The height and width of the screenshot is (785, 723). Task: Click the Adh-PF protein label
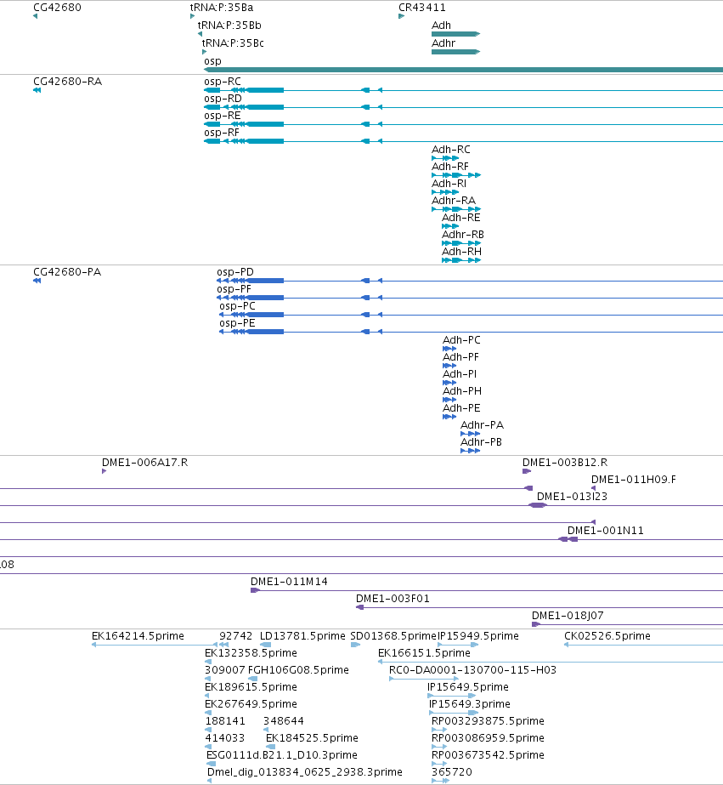point(460,357)
